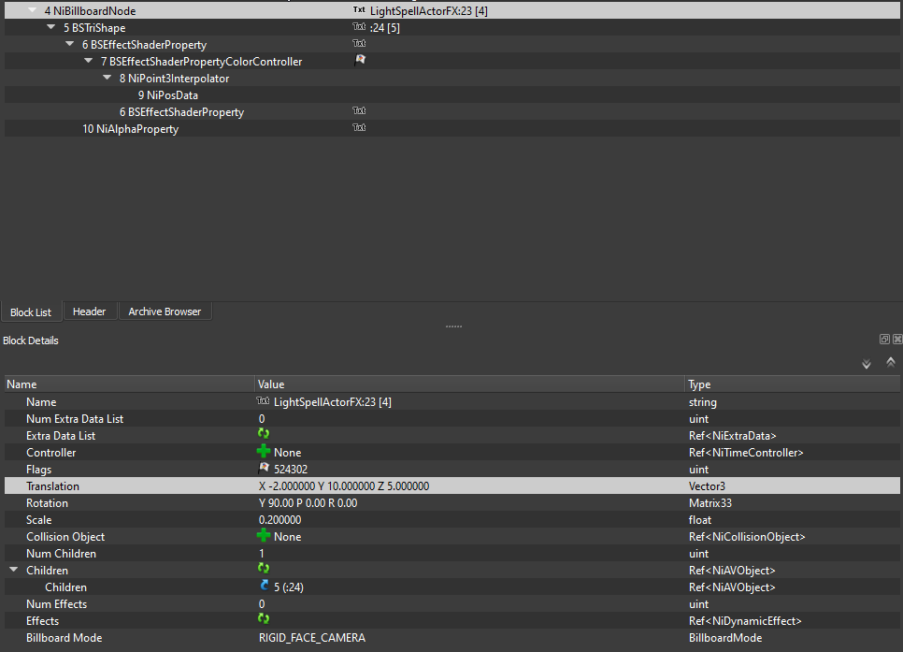The height and width of the screenshot is (652, 903).
Task: Click the panel splitter handle dots
Action: [453, 326]
